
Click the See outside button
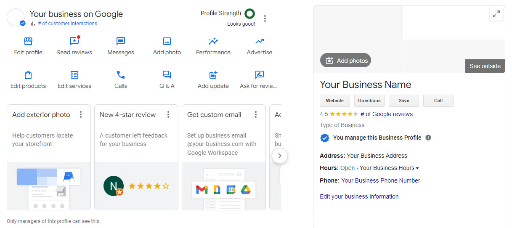485,66
